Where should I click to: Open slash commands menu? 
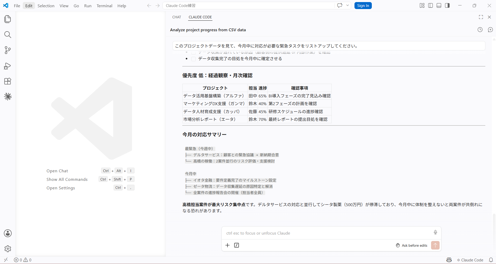(236, 245)
